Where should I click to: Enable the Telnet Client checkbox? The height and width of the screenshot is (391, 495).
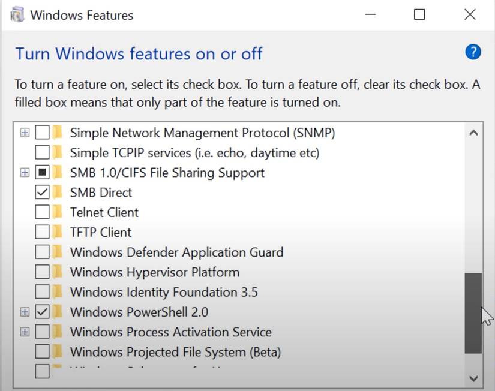42,212
